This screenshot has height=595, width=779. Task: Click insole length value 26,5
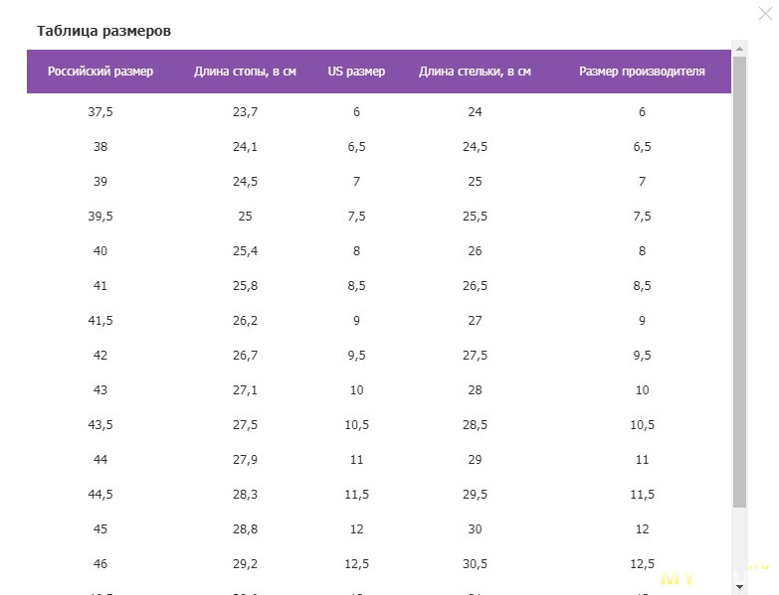[475, 286]
